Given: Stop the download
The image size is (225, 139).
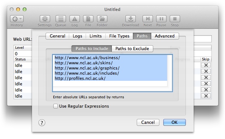Looking at the screenshot, I should tap(175, 19).
